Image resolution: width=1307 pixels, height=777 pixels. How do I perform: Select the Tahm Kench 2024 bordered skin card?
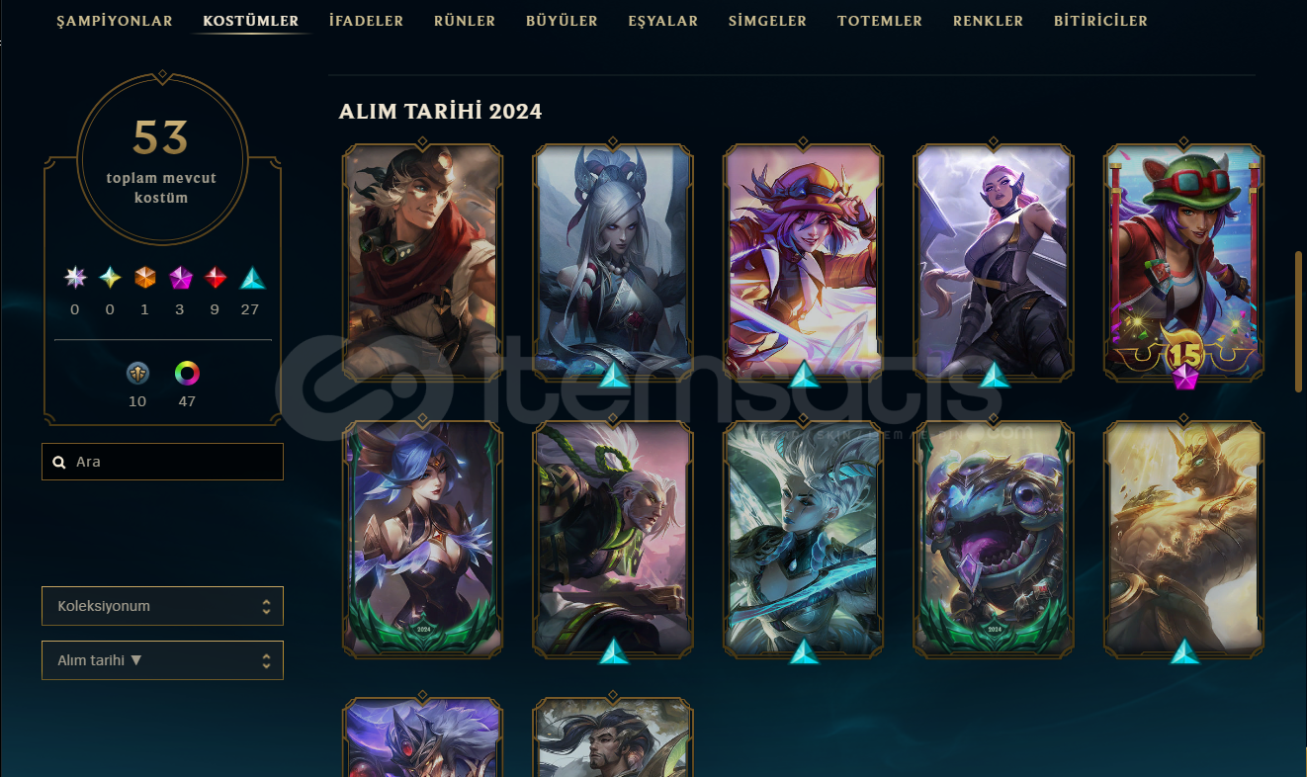pos(994,541)
